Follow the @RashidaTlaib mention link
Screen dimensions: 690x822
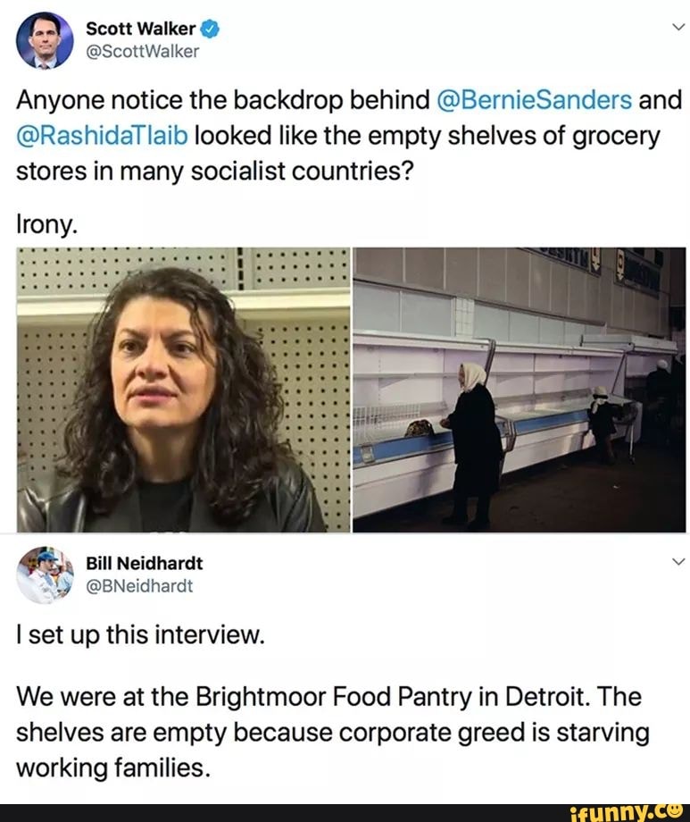[103, 137]
